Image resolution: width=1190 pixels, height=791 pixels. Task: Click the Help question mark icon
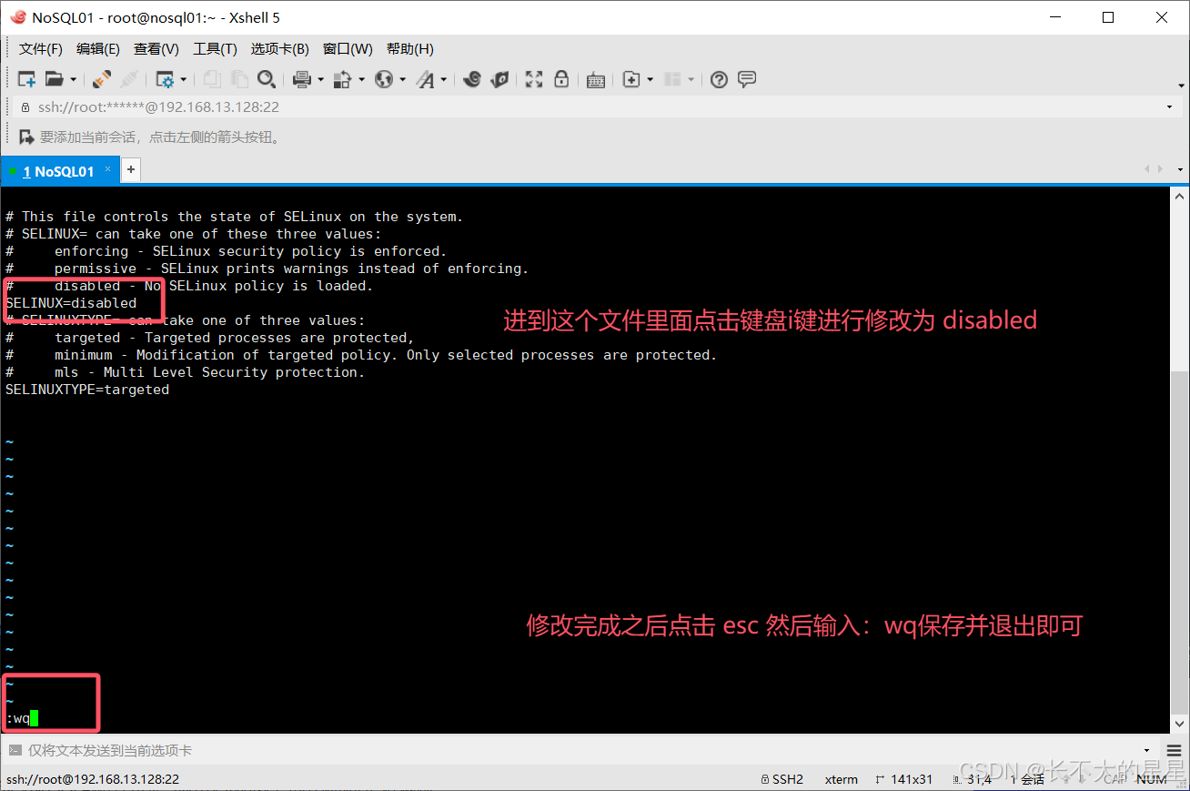coord(719,79)
